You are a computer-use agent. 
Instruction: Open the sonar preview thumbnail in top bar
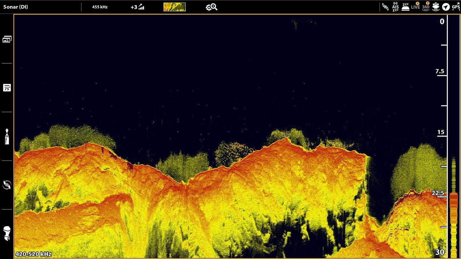pos(174,7)
